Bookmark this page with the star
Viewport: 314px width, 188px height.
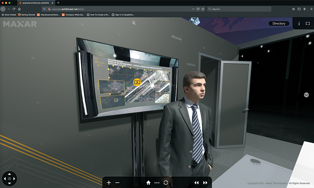pyautogui.click(x=203, y=9)
